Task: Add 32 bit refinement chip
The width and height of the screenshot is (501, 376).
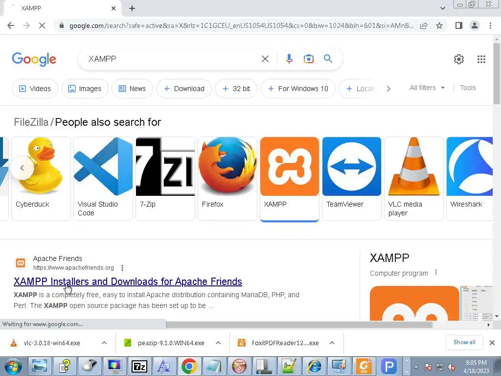Action: point(236,89)
